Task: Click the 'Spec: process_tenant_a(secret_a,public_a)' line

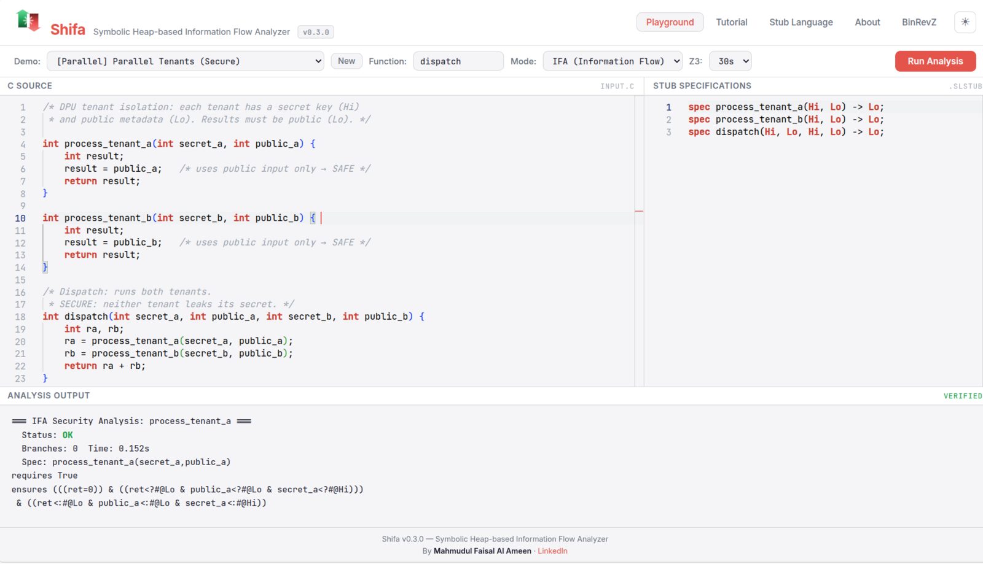Action: pos(126,462)
